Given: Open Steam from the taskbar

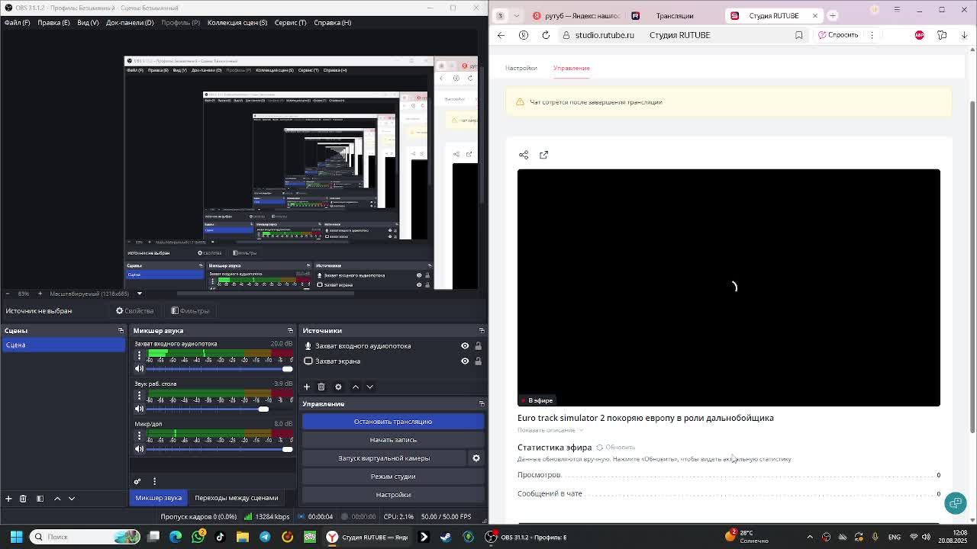Looking at the screenshot, I should [446, 537].
